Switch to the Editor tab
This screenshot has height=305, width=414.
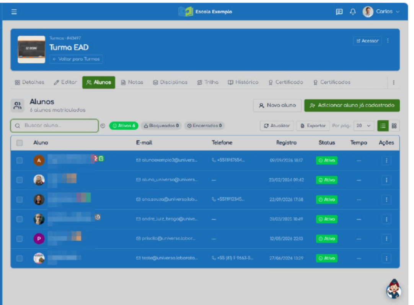click(65, 82)
